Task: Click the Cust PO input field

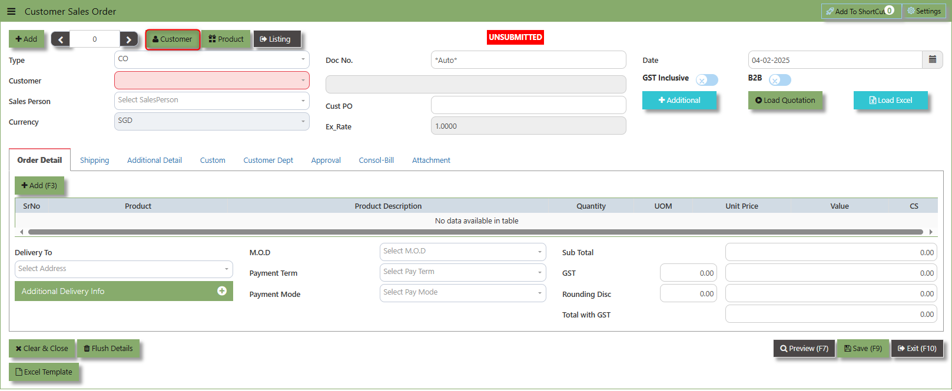Action: coord(529,105)
